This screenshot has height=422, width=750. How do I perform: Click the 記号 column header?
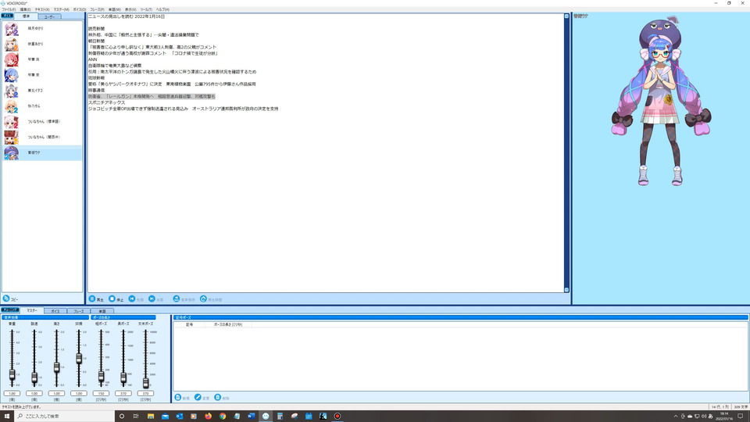pos(189,324)
